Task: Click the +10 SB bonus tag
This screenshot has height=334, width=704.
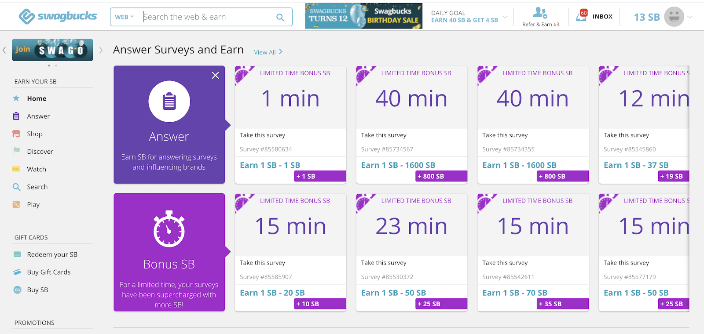Action: pyautogui.click(x=320, y=304)
